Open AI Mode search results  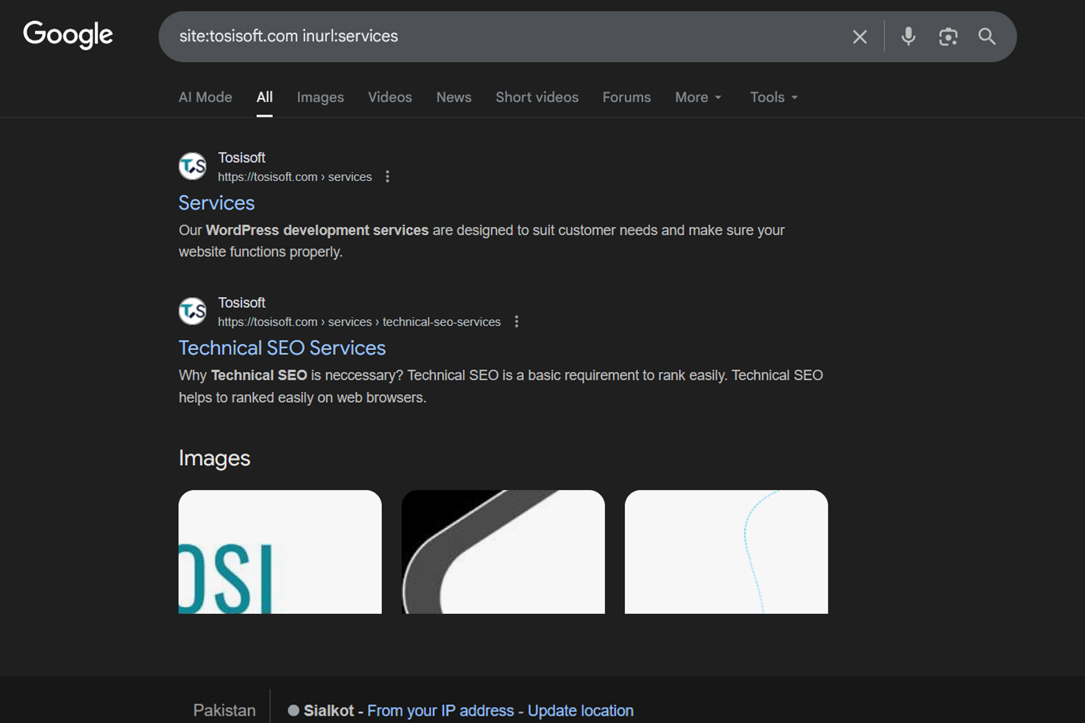point(205,97)
